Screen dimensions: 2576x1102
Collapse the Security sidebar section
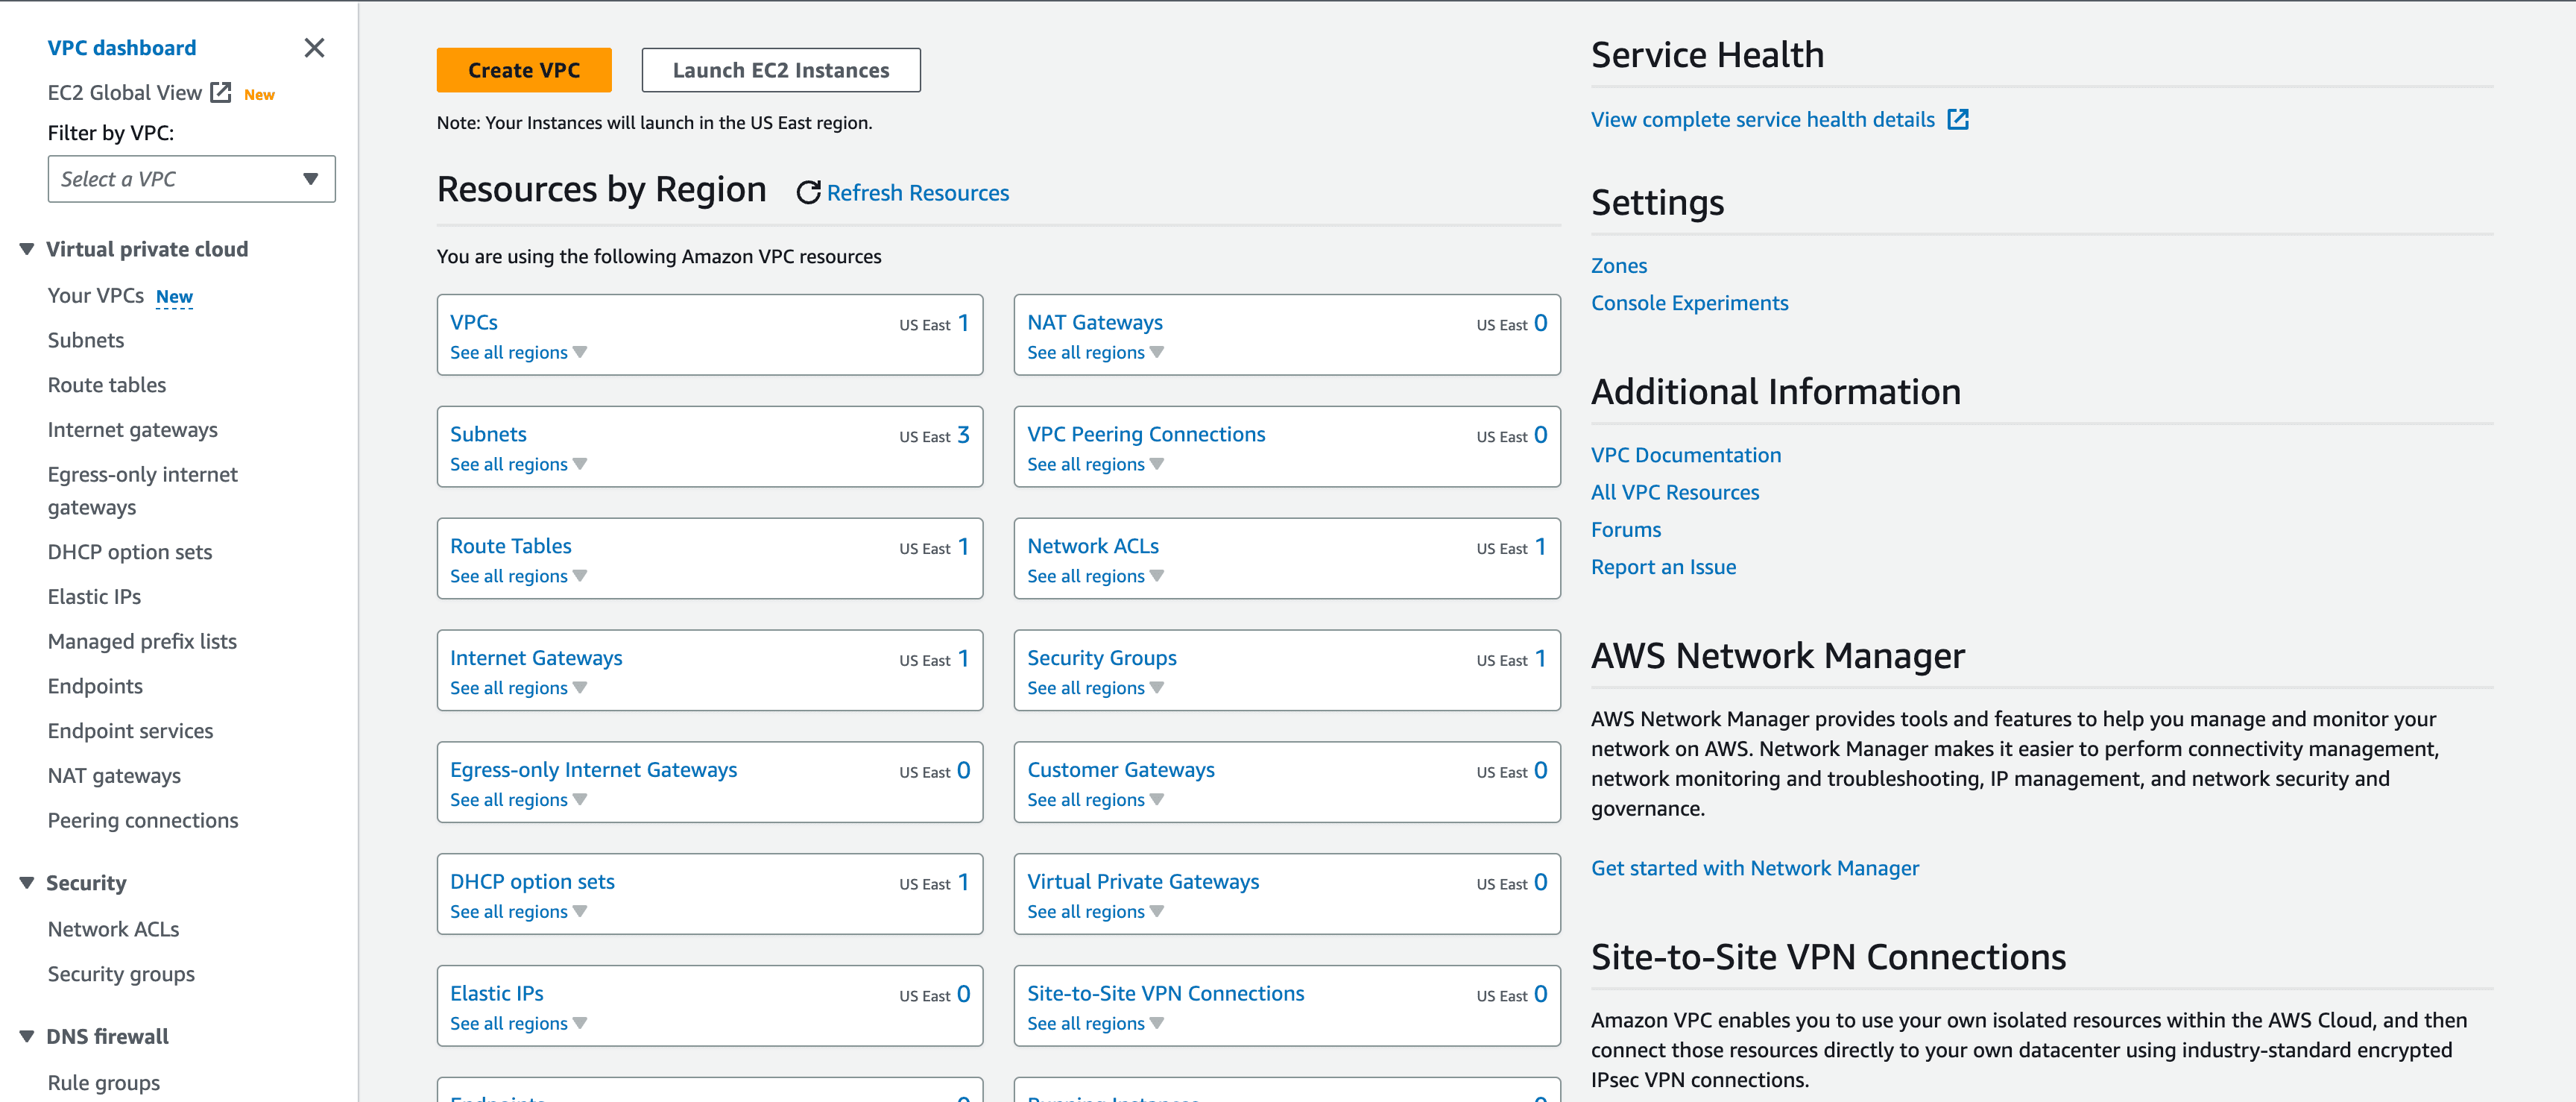(27, 883)
